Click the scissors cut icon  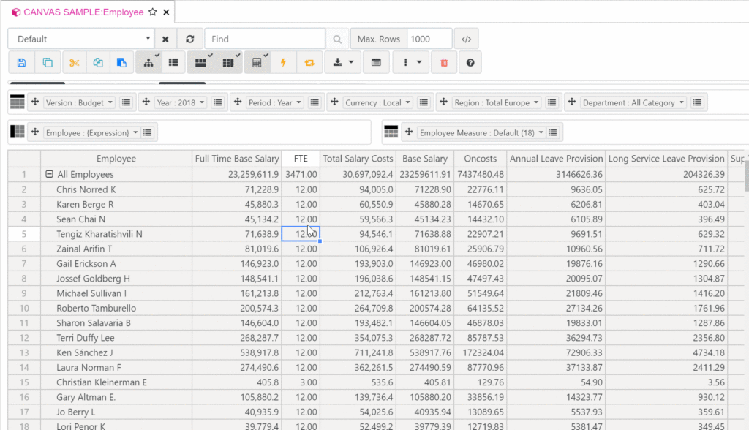pos(74,63)
